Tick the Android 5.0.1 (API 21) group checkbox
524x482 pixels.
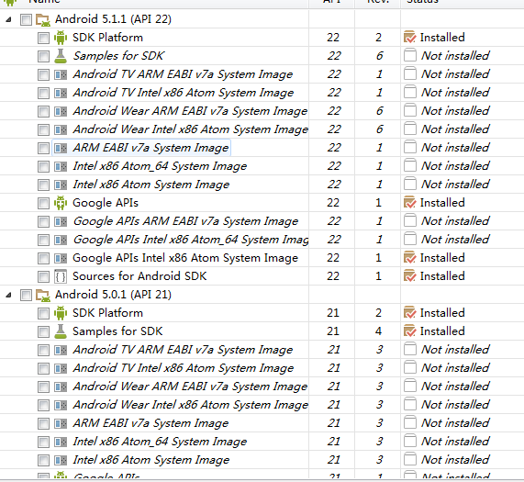26,295
